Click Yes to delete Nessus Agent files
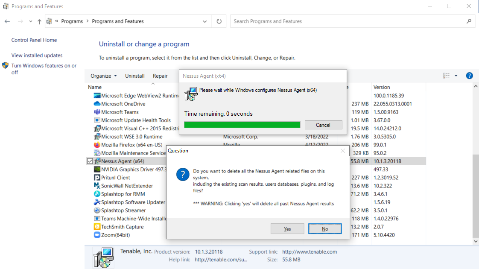479x269 pixels. point(287,229)
